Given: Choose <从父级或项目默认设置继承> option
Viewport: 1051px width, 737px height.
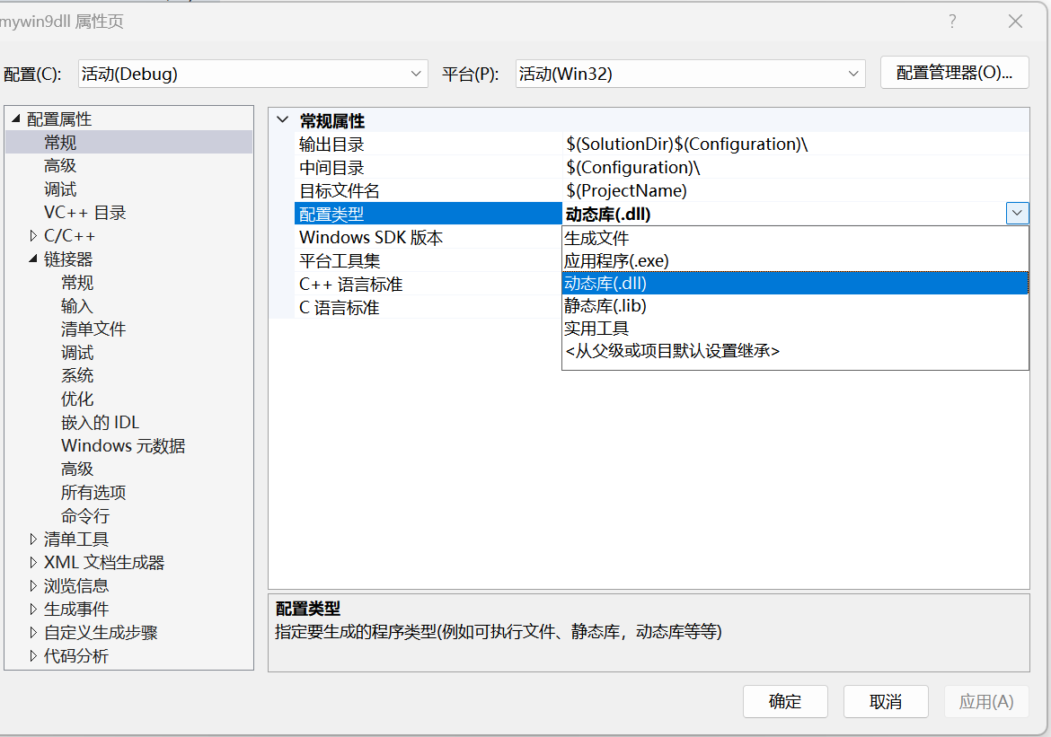Looking at the screenshot, I should [795, 351].
